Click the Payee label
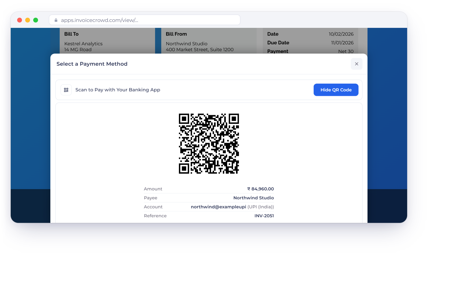 coord(151,198)
